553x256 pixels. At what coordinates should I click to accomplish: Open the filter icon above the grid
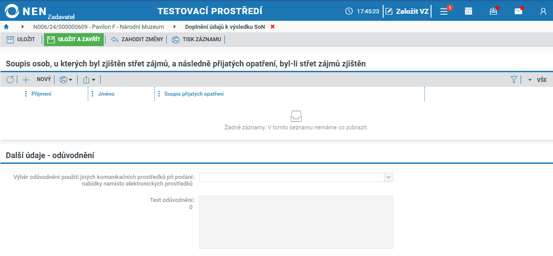(514, 80)
